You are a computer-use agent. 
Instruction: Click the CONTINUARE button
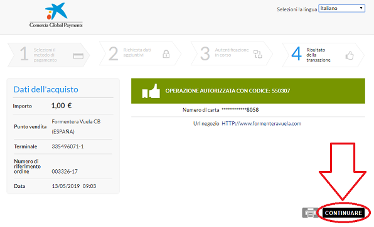[343, 213]
